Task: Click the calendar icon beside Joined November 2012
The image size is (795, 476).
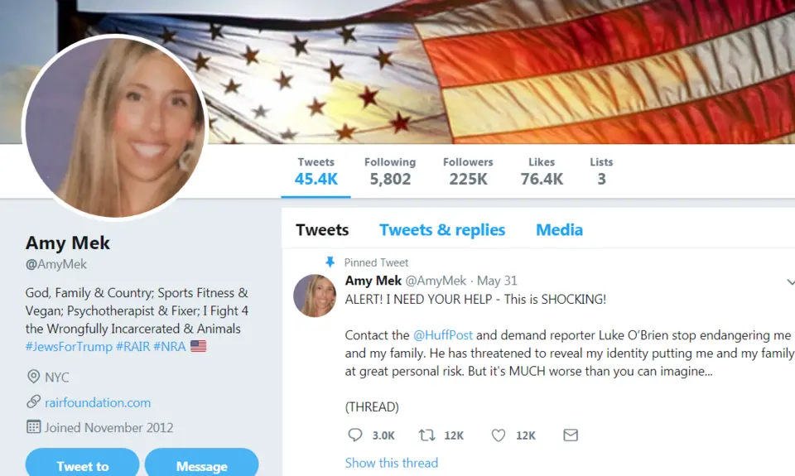Action: (33, 427)
